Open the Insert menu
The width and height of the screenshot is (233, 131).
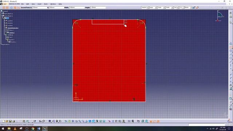coord(39,4)
